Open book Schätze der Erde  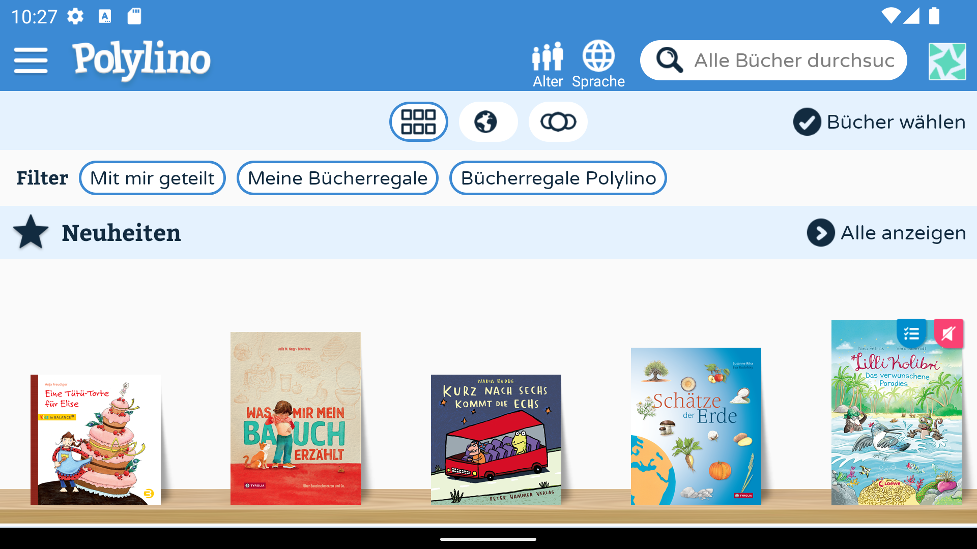[696, 426]
